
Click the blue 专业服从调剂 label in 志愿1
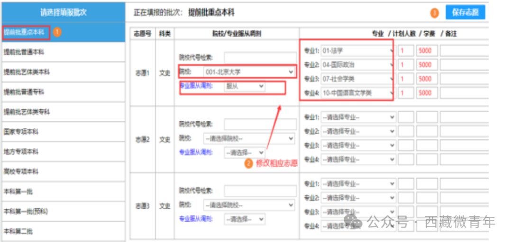pyautogui.click(x=196, y=86)
